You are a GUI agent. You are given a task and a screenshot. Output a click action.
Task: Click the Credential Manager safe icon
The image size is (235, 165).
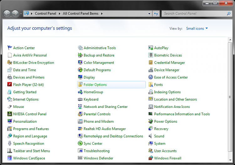(151, 62)
